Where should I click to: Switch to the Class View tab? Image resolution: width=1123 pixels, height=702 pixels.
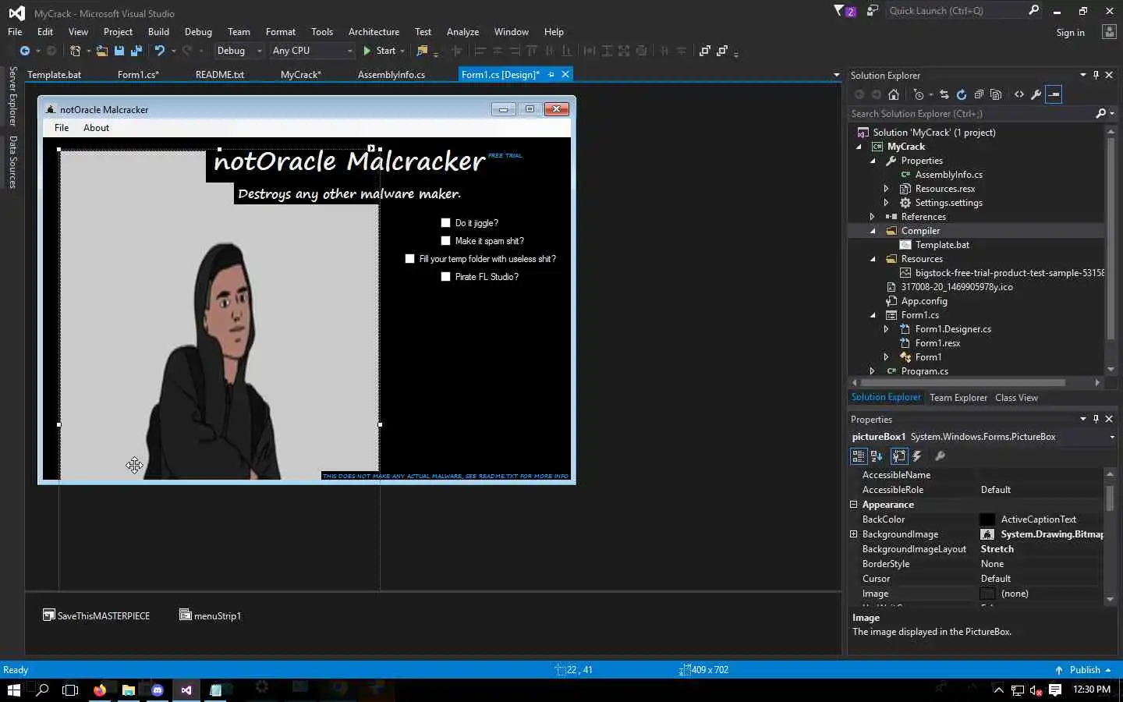click(1016, 398)
